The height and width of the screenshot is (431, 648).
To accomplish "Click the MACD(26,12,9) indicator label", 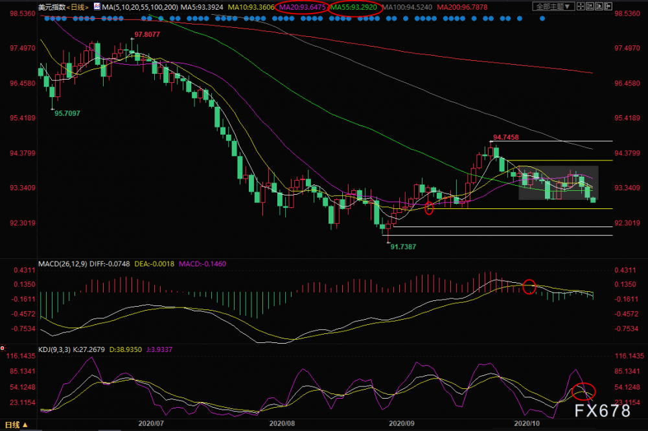I will (x=63, y=264).
